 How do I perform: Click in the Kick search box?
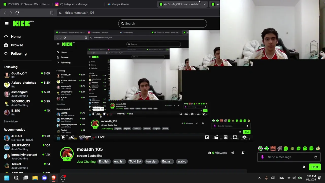(x=162, y=24)
